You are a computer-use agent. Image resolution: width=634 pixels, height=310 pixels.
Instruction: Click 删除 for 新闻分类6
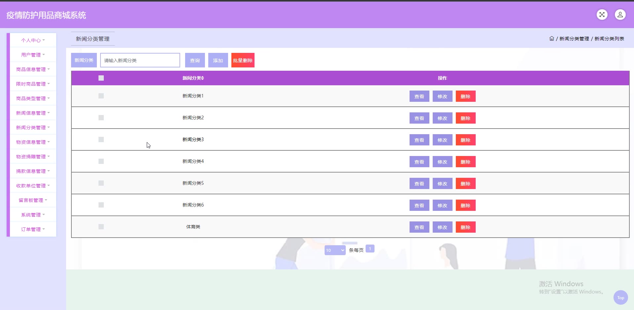pos(466,205)
